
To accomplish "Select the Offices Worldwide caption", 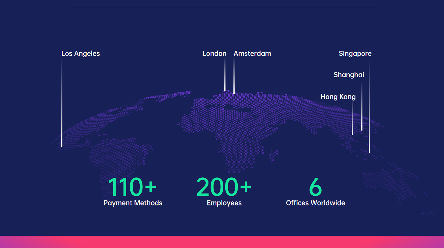I will (316, 203).
